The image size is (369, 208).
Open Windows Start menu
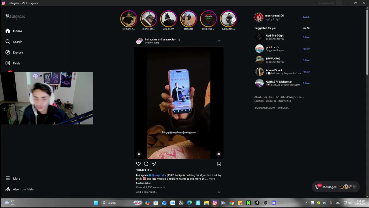pos(96,203)
